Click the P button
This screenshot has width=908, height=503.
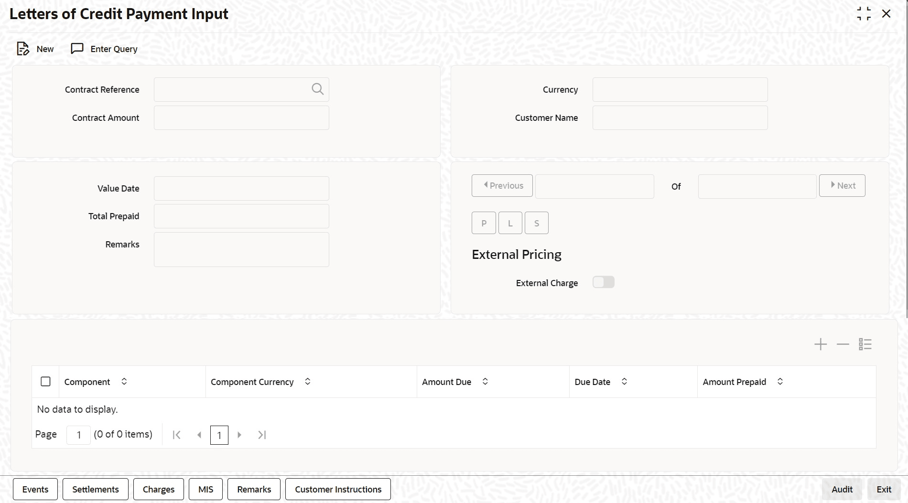point(484,223)
